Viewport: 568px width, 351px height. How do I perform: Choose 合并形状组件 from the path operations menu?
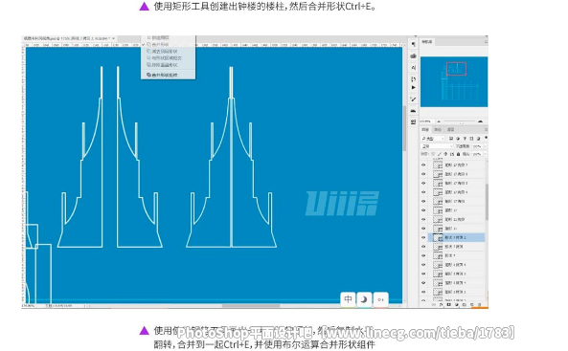[x=165, y=75]
